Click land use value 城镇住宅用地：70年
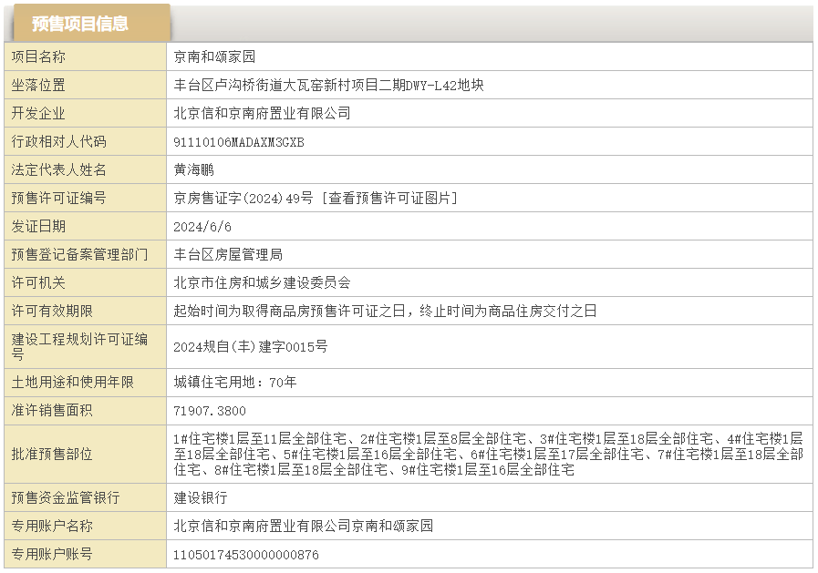Viewport: 818px width, 573px height. 234,382
